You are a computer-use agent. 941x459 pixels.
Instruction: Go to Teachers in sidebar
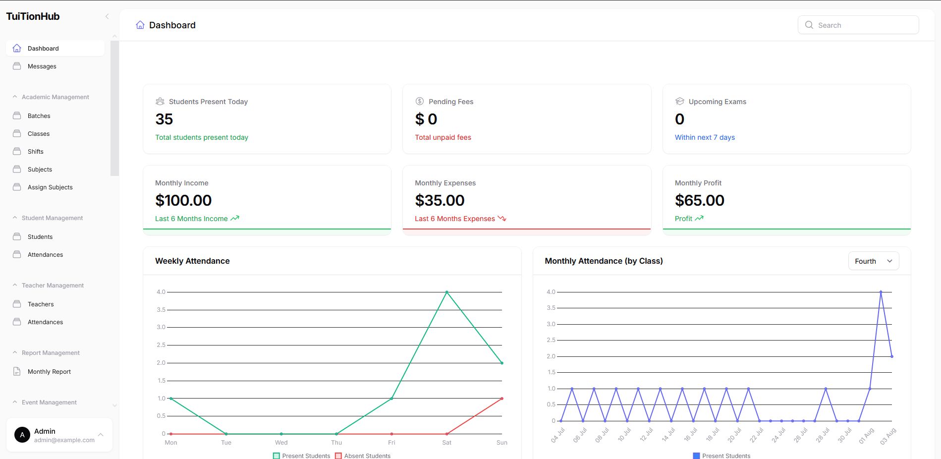[x=41, y=304]
